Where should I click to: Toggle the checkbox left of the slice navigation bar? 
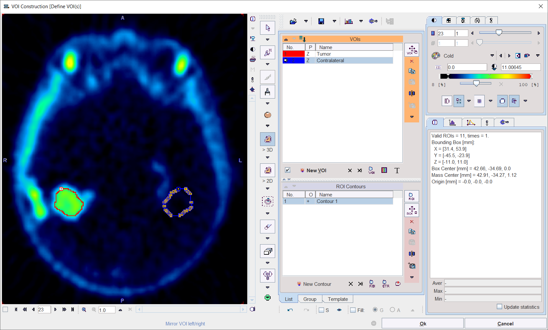[5, 310]
